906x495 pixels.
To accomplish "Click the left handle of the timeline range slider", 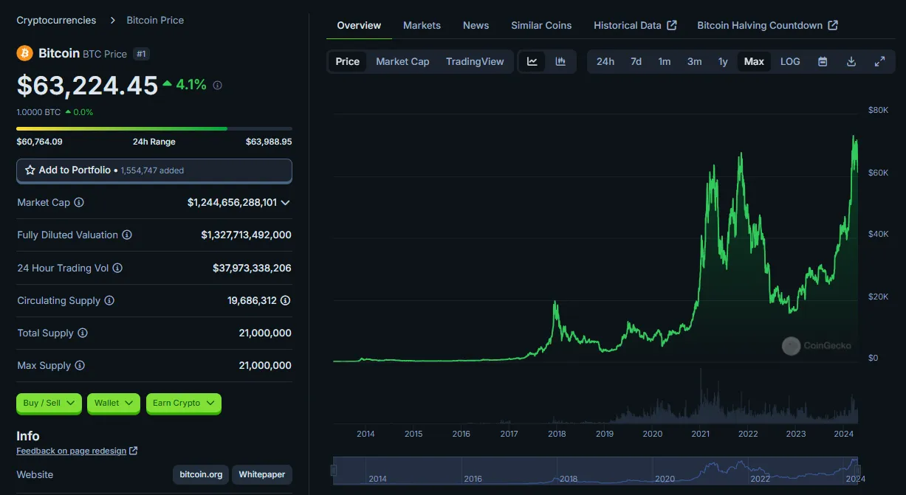I will click(334, 470).
